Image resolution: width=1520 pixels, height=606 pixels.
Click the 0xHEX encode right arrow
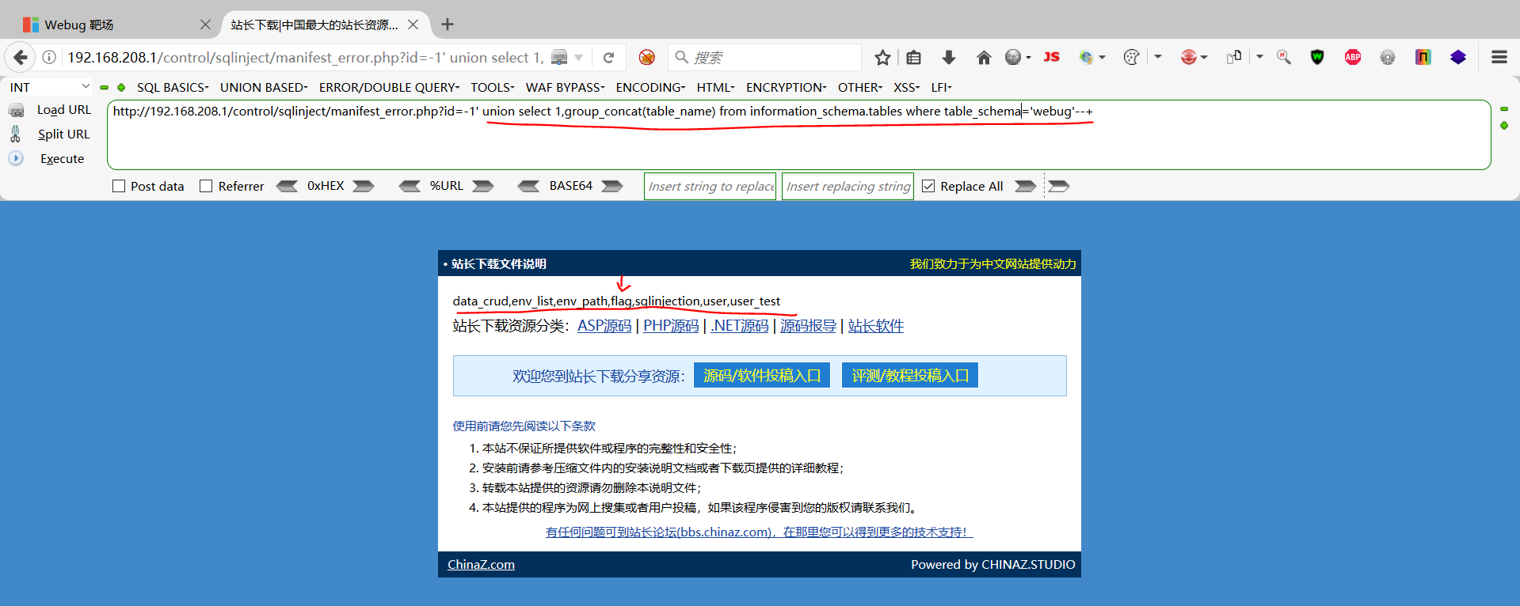pyautogui.click(x=364, y=186)
